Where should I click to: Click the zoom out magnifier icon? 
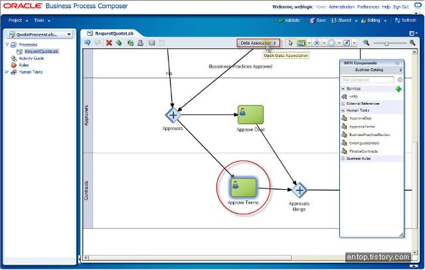coord(366,42)
